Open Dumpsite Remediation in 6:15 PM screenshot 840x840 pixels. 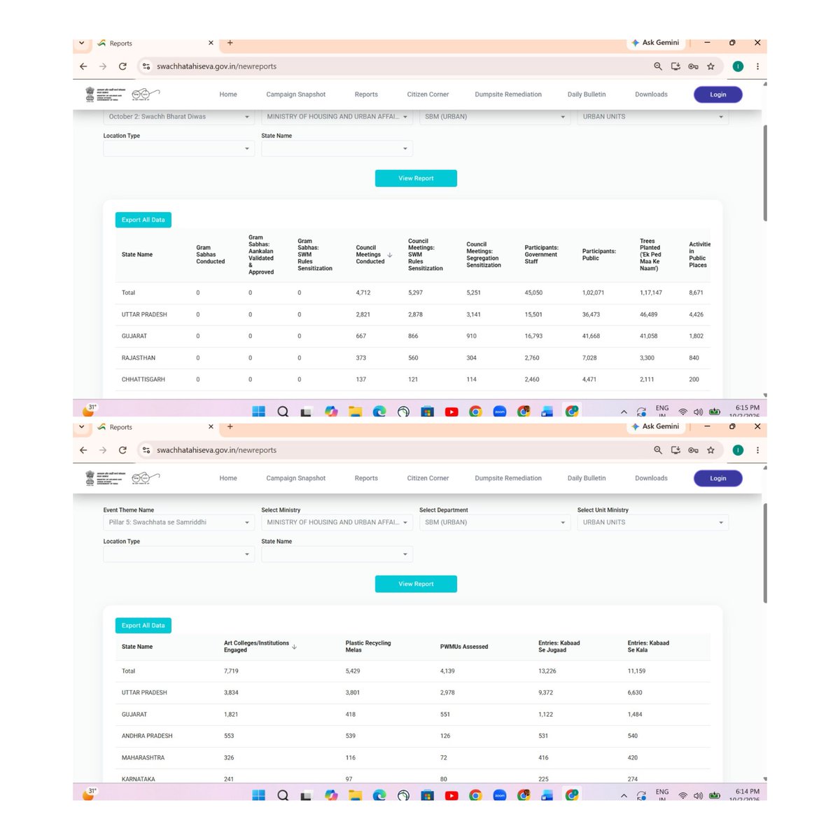point(508,94)
